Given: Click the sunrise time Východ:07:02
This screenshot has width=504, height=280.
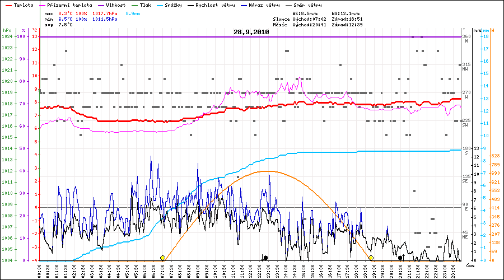Looking at the screenshot, I should tap(310, 19).
